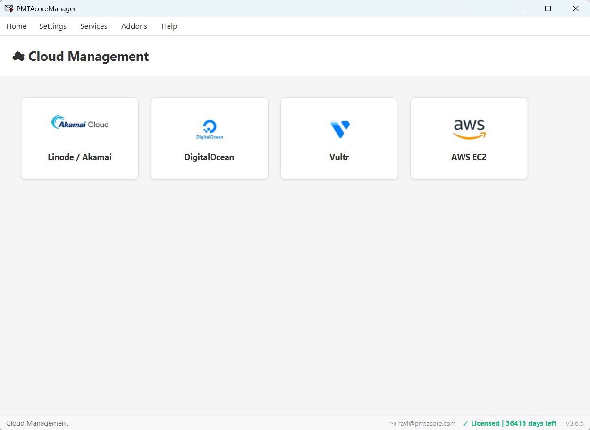This screenshot has height=430, width=590.
Task: Click the PMTAcoreManager window title
Action: pos(46,9)
